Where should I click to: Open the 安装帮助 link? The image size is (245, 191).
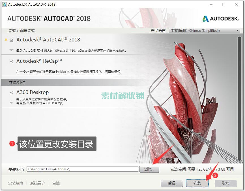point(16,183)
